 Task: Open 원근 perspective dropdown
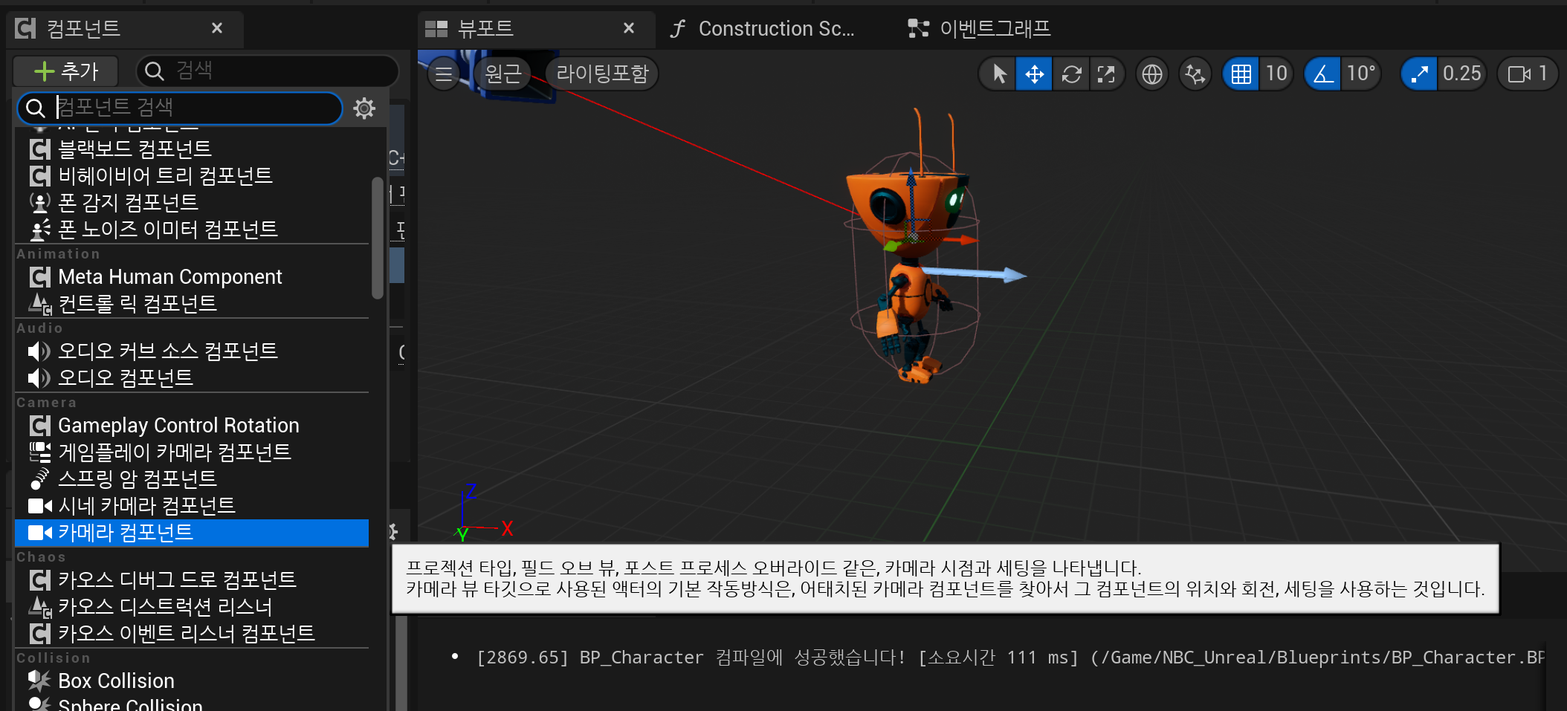503,74
